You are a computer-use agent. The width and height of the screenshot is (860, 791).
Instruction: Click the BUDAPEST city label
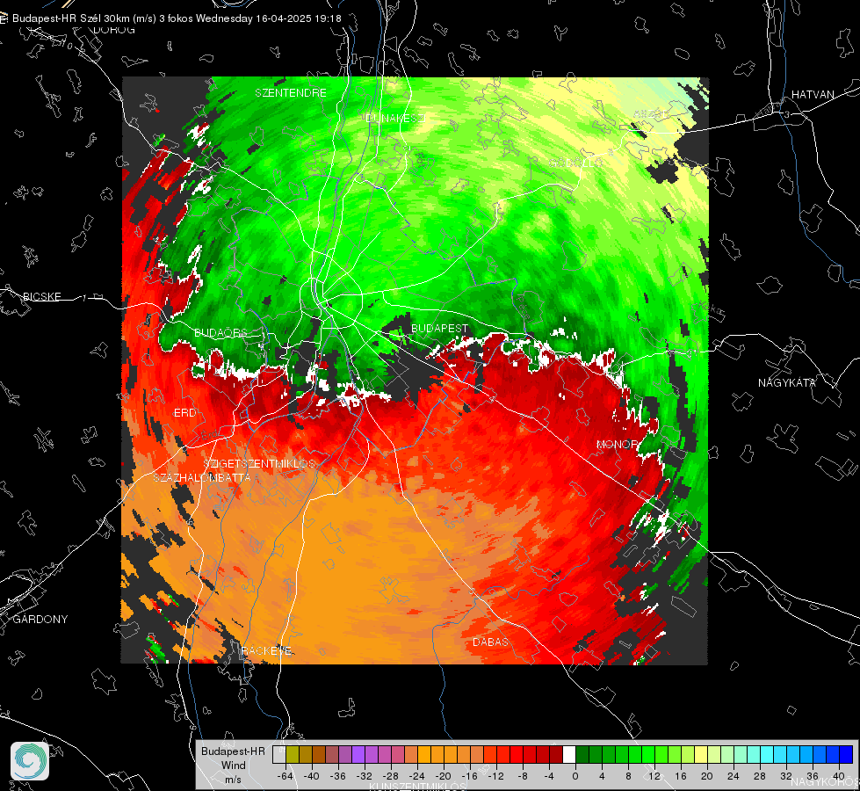point(439,328)
